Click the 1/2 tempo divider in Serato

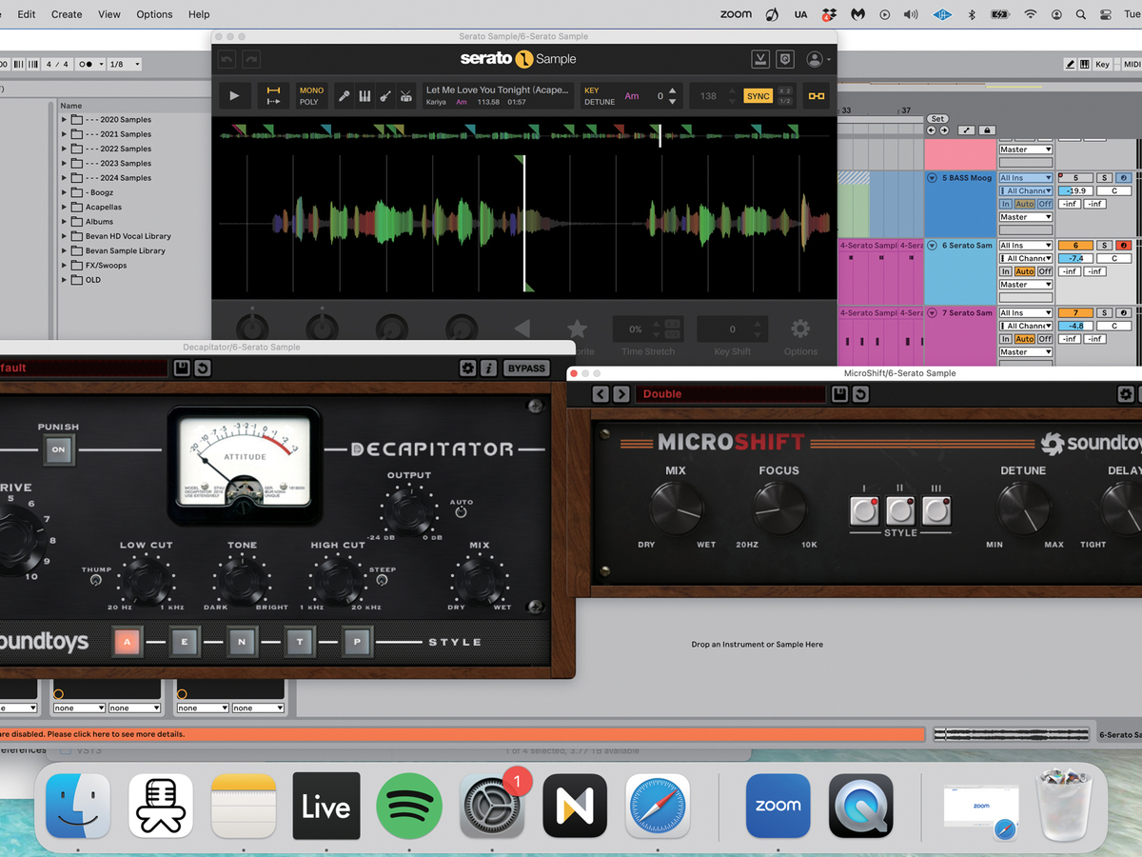point(785,101)
